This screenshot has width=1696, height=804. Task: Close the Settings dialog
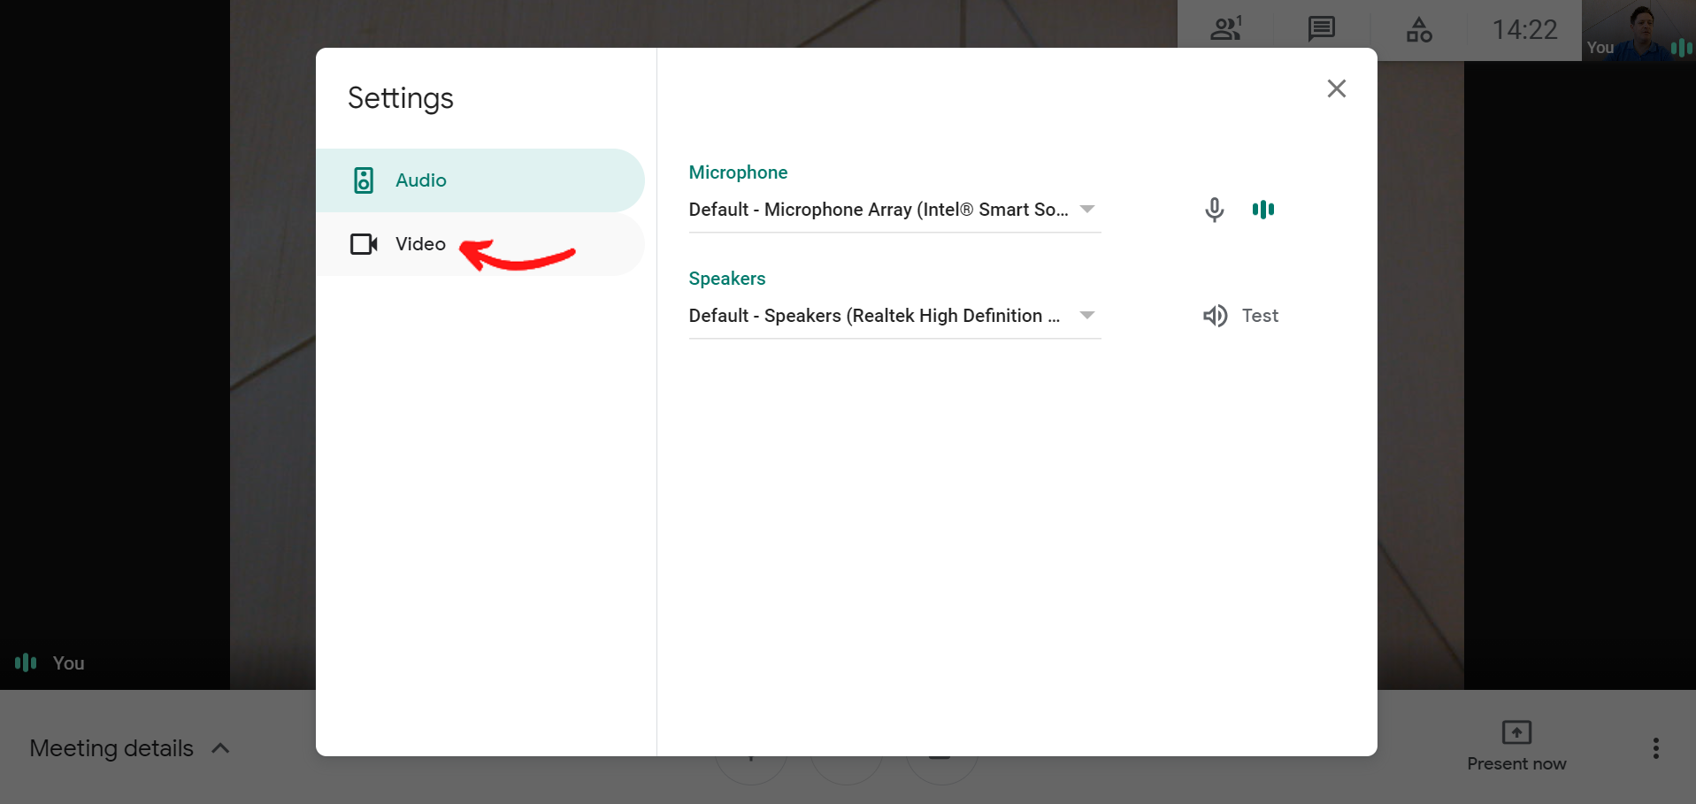click(x=1336, y=88)
